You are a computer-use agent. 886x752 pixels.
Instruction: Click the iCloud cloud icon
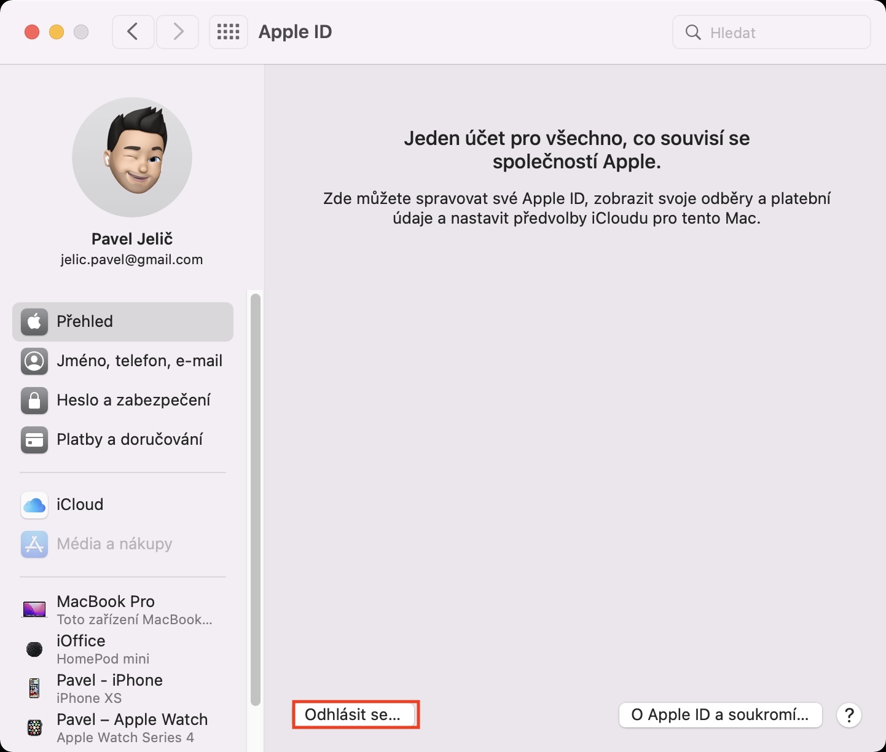coord(34,505)
